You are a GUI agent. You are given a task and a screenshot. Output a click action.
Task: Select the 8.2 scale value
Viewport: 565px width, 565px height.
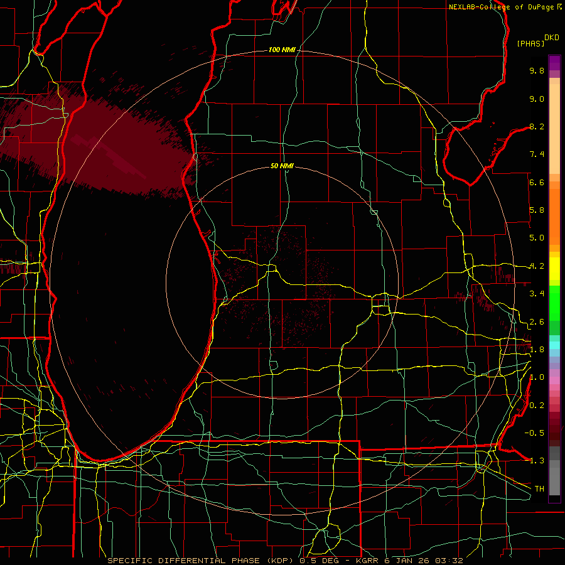(537, 126)
